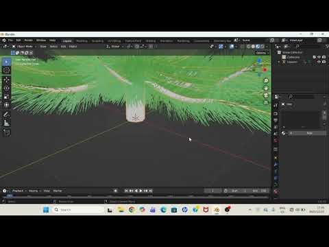The height and width of the screenshot is (247, 329).
Task: Open the World properties tab
Action: [276, 140]
